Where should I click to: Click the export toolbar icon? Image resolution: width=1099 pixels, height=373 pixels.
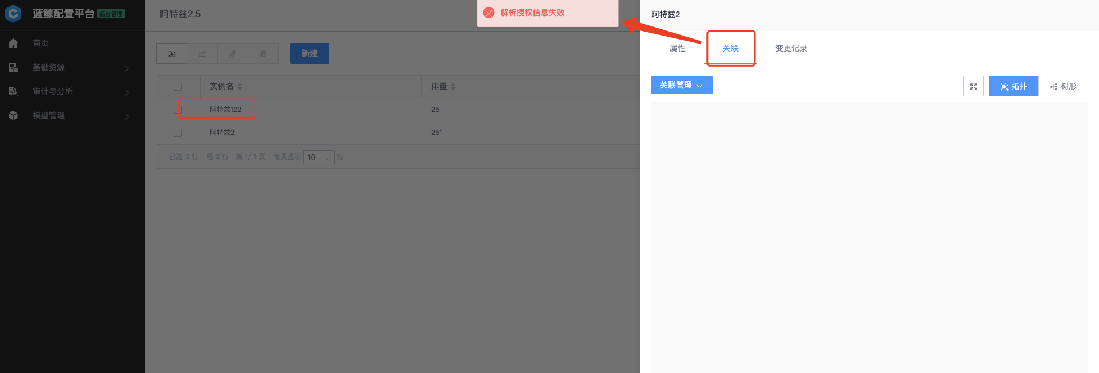[x=202, y=54]
